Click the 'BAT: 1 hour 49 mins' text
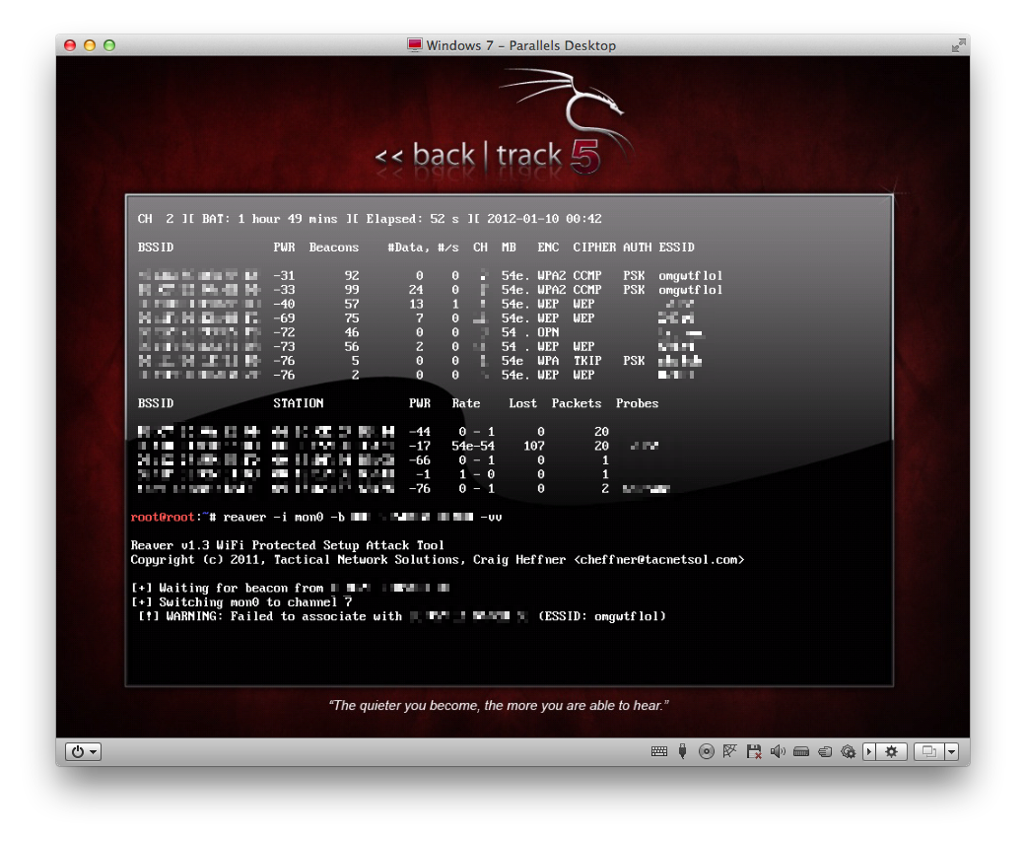The width and height of the screenshot is (1026, 844). tap(270, 219)
